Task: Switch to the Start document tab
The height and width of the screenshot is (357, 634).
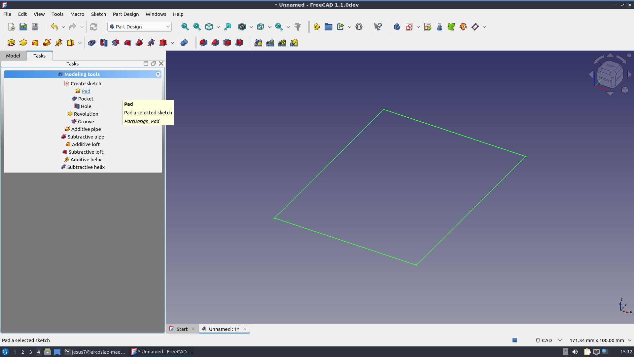Action: click(182, 329)
